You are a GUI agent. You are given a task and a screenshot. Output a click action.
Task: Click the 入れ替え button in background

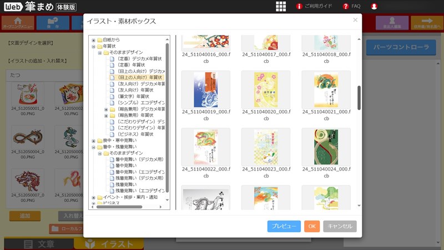click(71, 216)
